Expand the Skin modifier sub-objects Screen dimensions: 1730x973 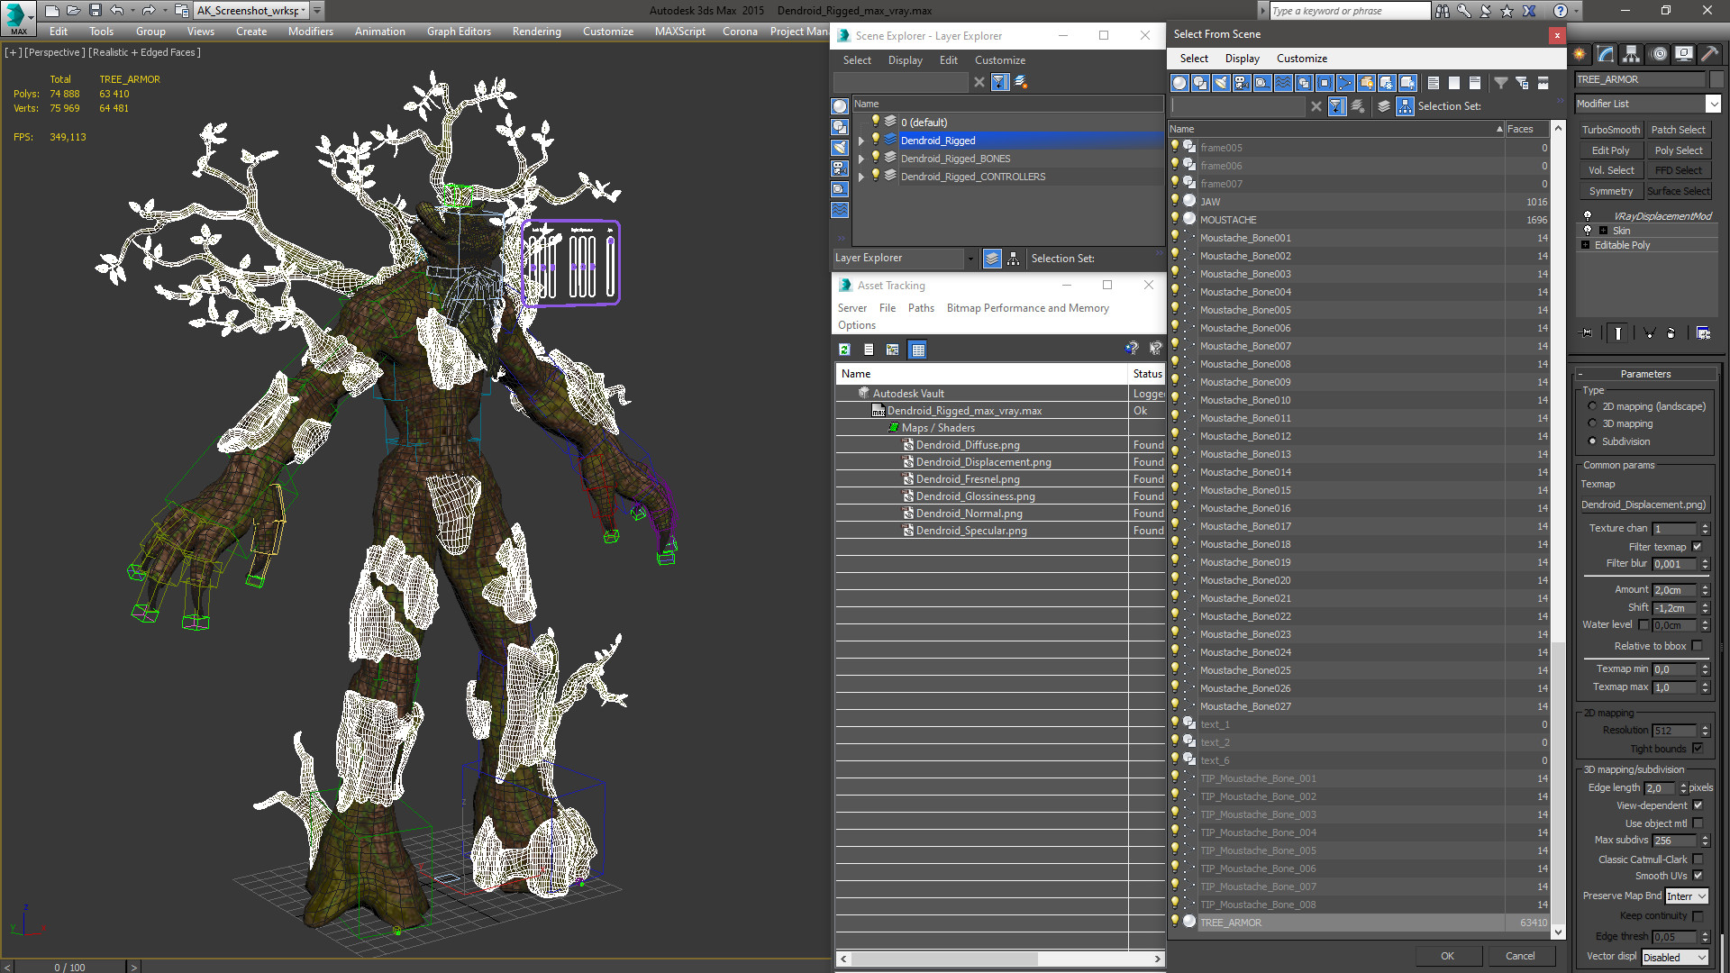(x=1603, y=231)
